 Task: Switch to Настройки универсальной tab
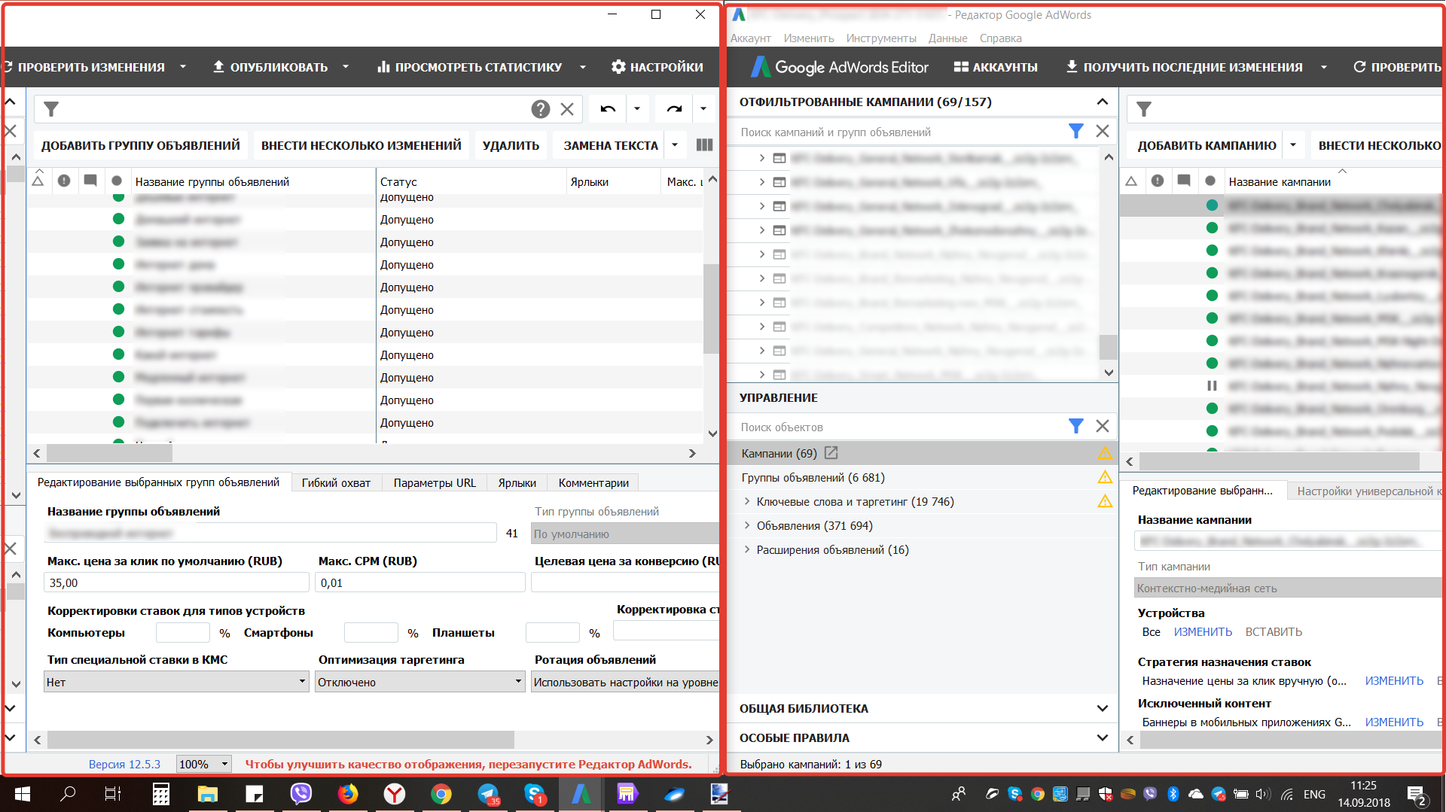pyautogui.click(x=1365, y=491)
